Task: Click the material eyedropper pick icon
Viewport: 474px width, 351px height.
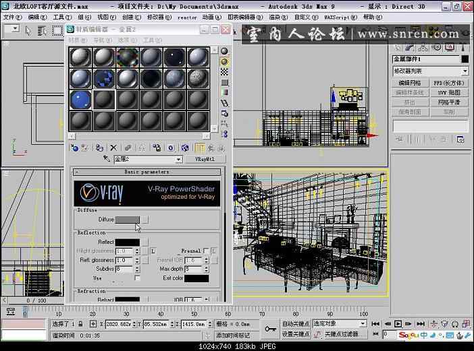Action: 107,158
